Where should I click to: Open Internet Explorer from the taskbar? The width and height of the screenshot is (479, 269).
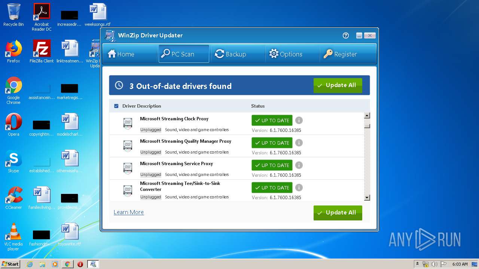tap(30, 264)
